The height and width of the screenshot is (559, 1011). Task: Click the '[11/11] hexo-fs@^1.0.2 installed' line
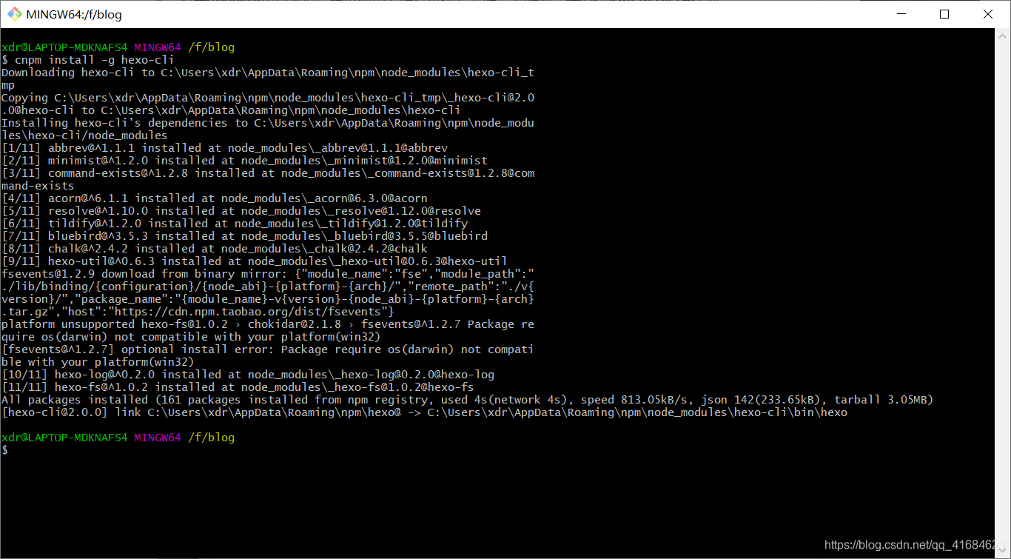tap(238, 387)
